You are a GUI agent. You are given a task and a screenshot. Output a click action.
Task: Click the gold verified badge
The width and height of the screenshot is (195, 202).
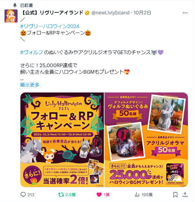pos(87,13)
